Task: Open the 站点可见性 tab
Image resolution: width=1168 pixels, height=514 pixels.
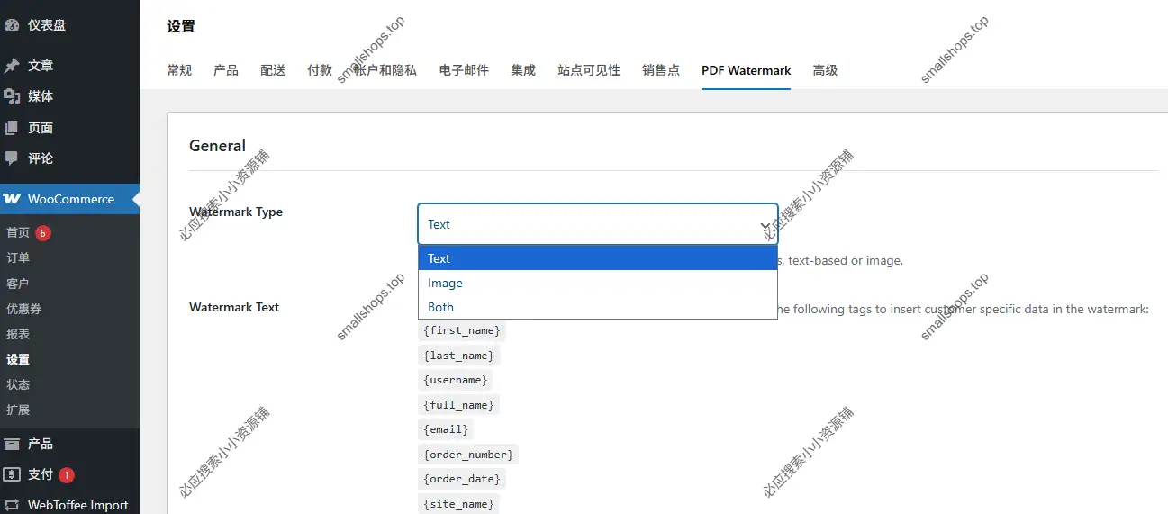Action: tap(589, 70)
